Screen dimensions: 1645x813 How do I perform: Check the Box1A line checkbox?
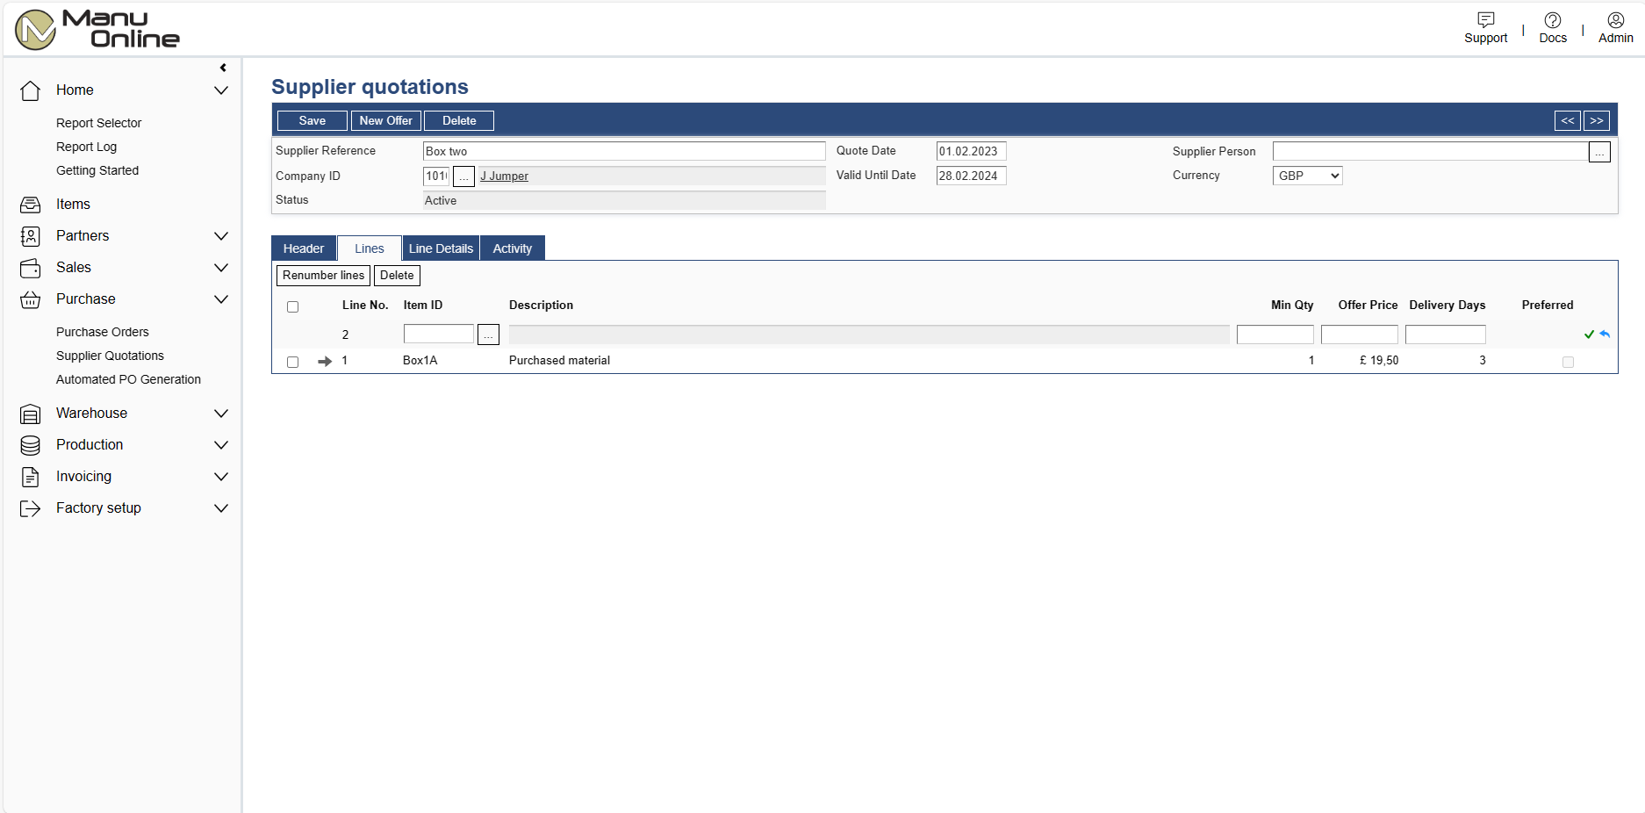point(293,362)
